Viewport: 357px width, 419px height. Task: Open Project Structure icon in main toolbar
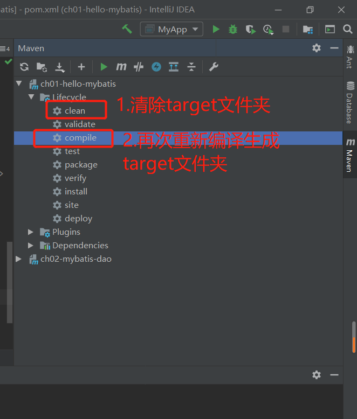pos(308,29)
